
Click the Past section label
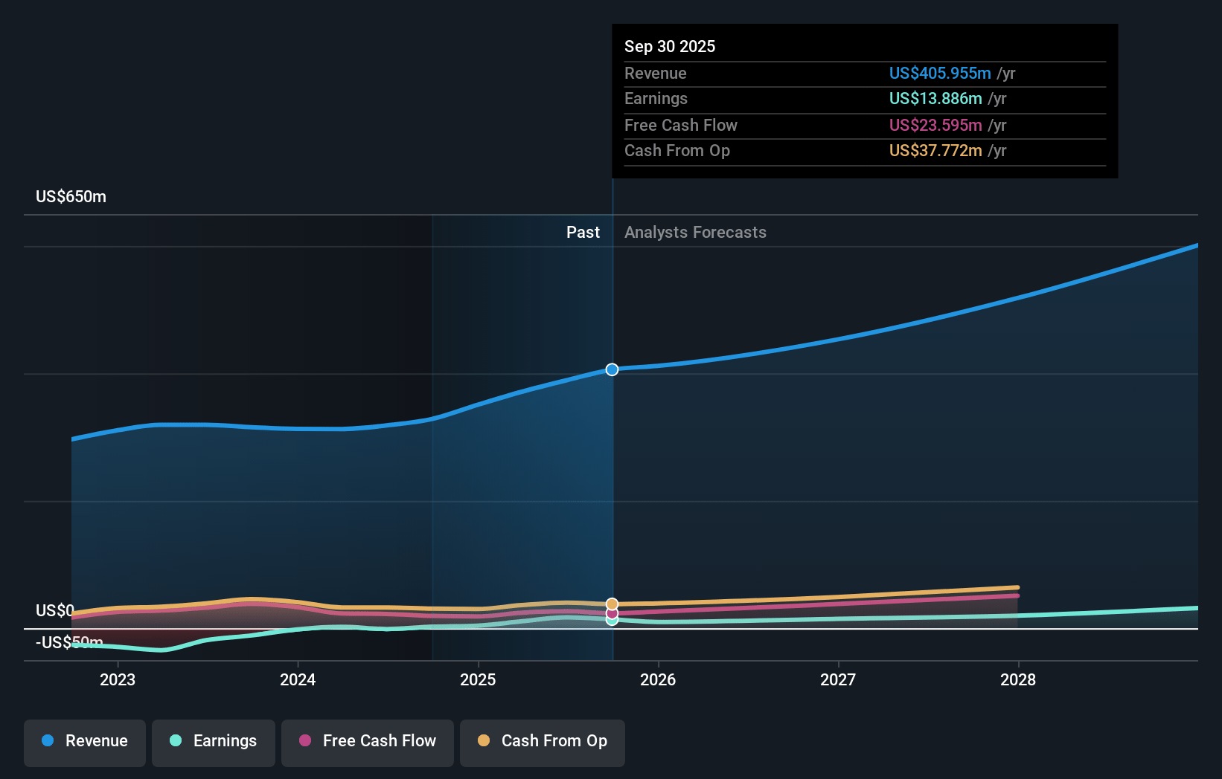tap(583, 233)
